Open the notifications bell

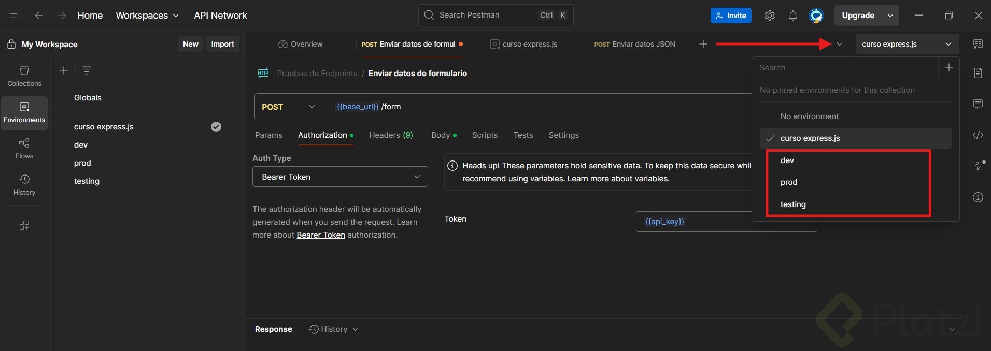click(792, 16)
